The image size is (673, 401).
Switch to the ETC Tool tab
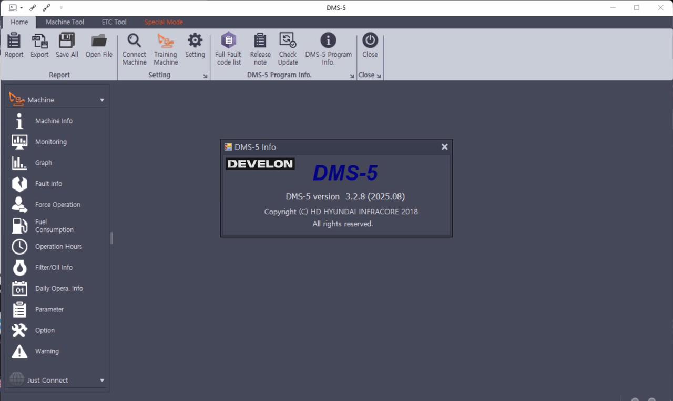(114, 22)
